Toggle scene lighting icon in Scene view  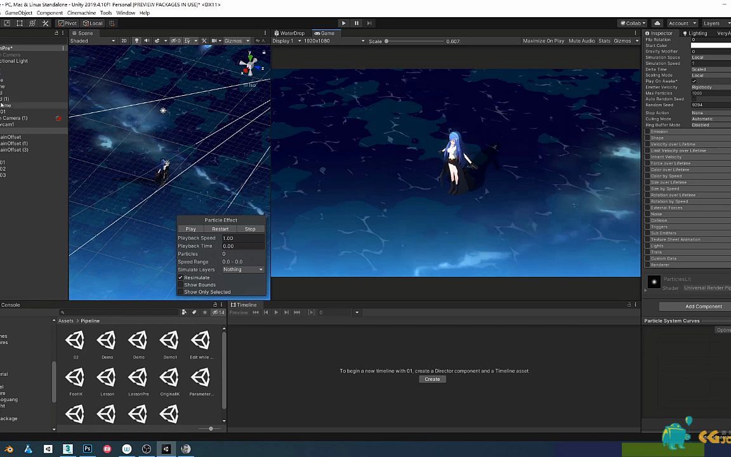tap(138, 41)
